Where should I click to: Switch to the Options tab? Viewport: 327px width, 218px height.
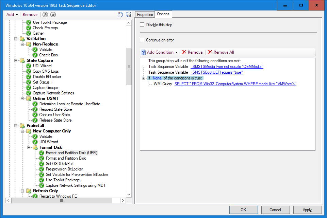click(x=163, y=14)
